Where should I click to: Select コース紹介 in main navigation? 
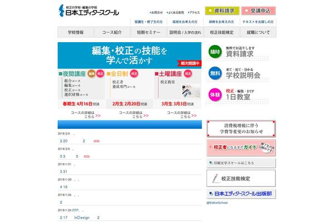[x=112, y=32]
